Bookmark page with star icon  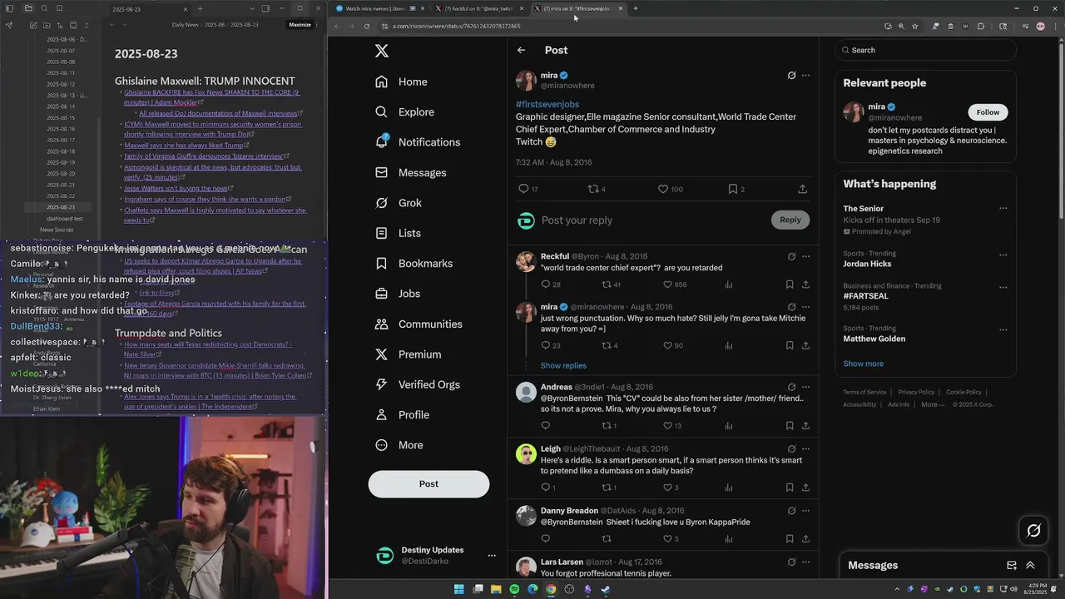pos(914,26)
